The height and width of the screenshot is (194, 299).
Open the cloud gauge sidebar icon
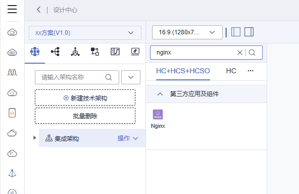[x=12, y=153]
